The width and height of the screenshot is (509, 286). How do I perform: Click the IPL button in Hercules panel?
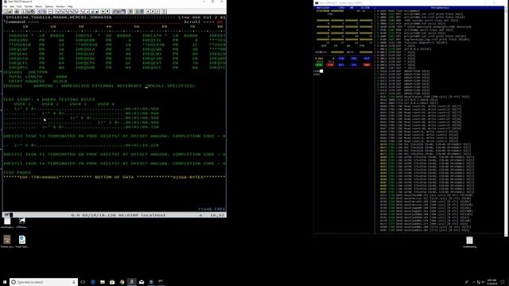[354, 65]
